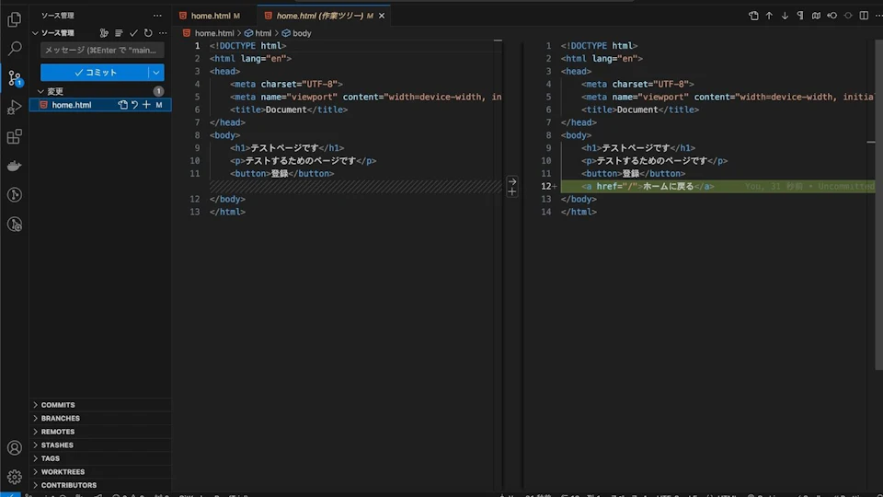Open the Explorer view in activity bar
The width and height of the screenshot is (883, 497).
pos(15,19)
